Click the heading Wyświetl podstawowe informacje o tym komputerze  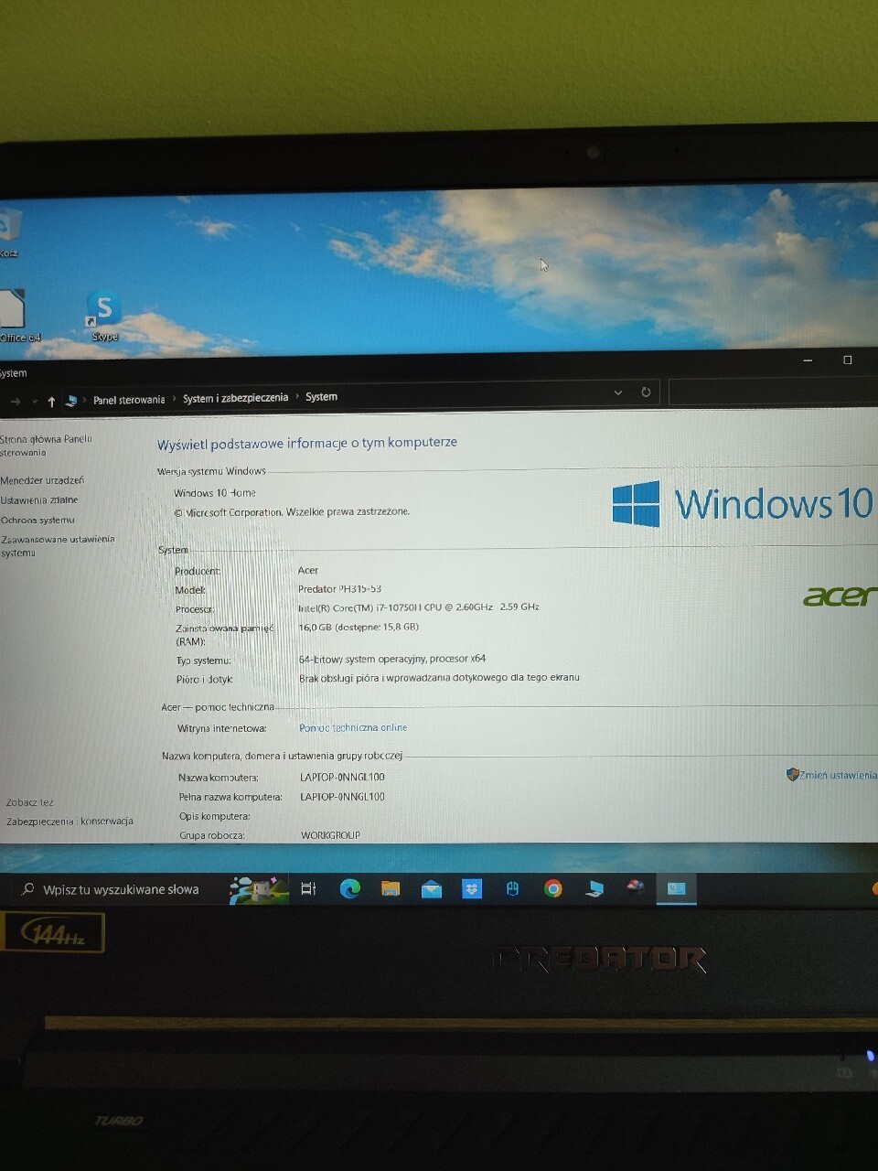click(307, 443)
